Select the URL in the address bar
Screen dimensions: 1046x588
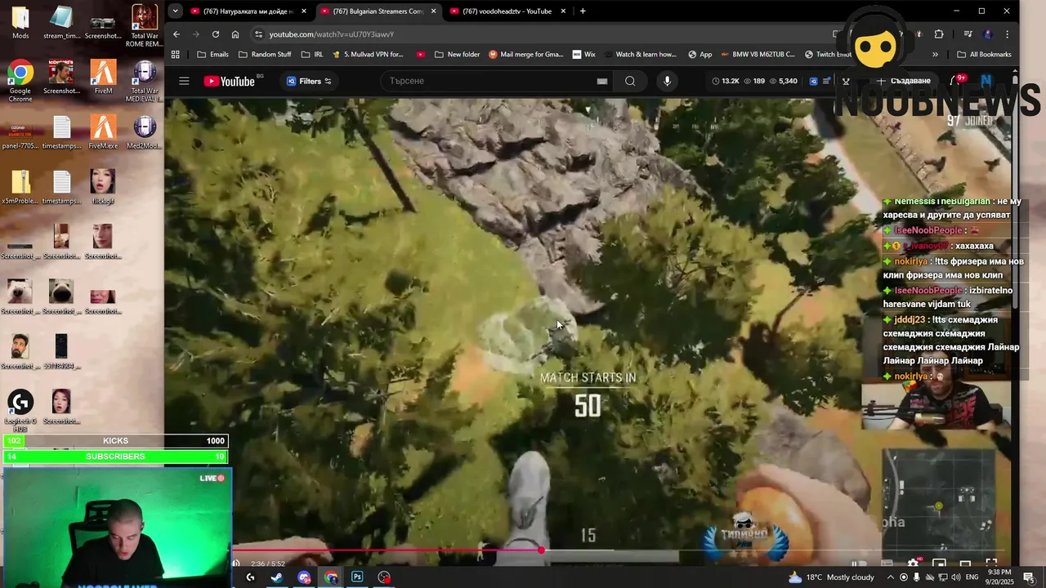[332, 34]
